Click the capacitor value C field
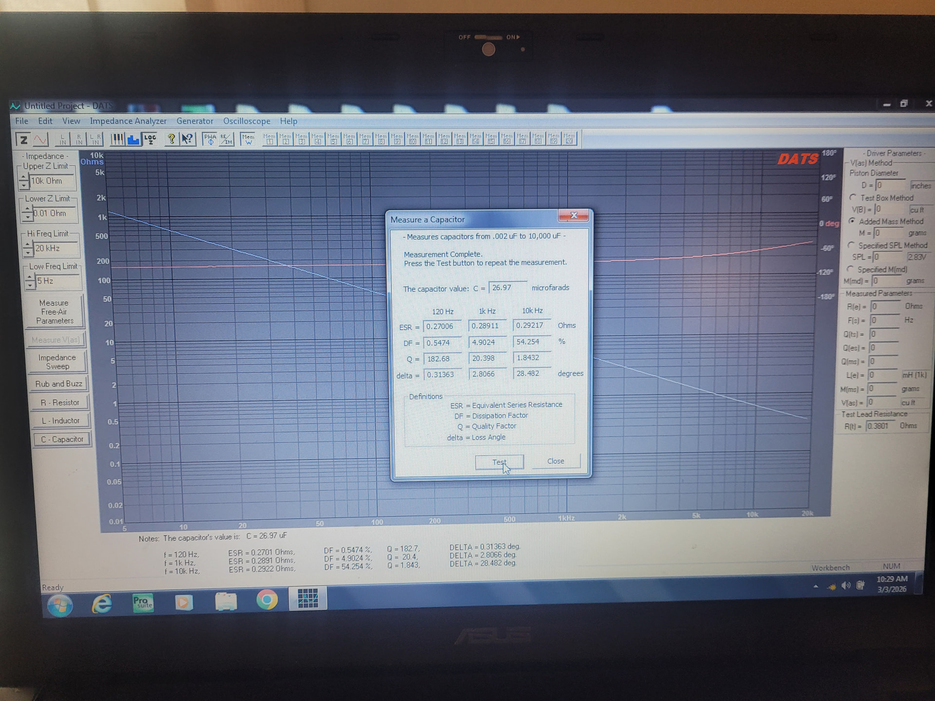 point(507,288)
